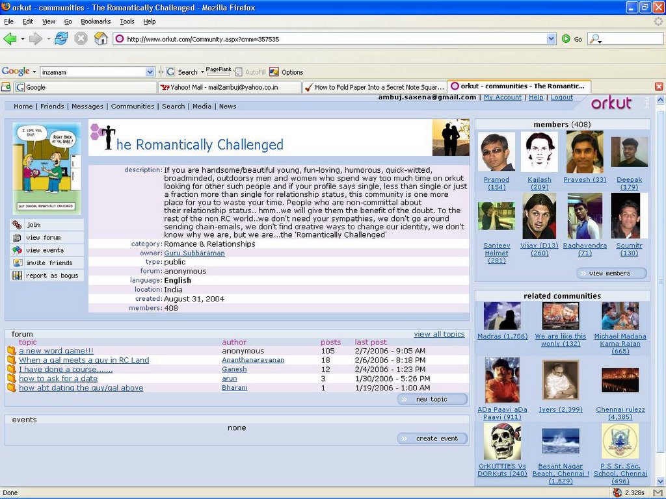
Task: Click the 'new topic' button
Action: (x=432, y=400)
